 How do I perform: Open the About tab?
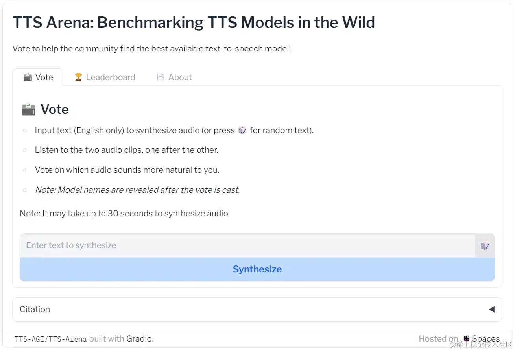click(x=174, y=77)
